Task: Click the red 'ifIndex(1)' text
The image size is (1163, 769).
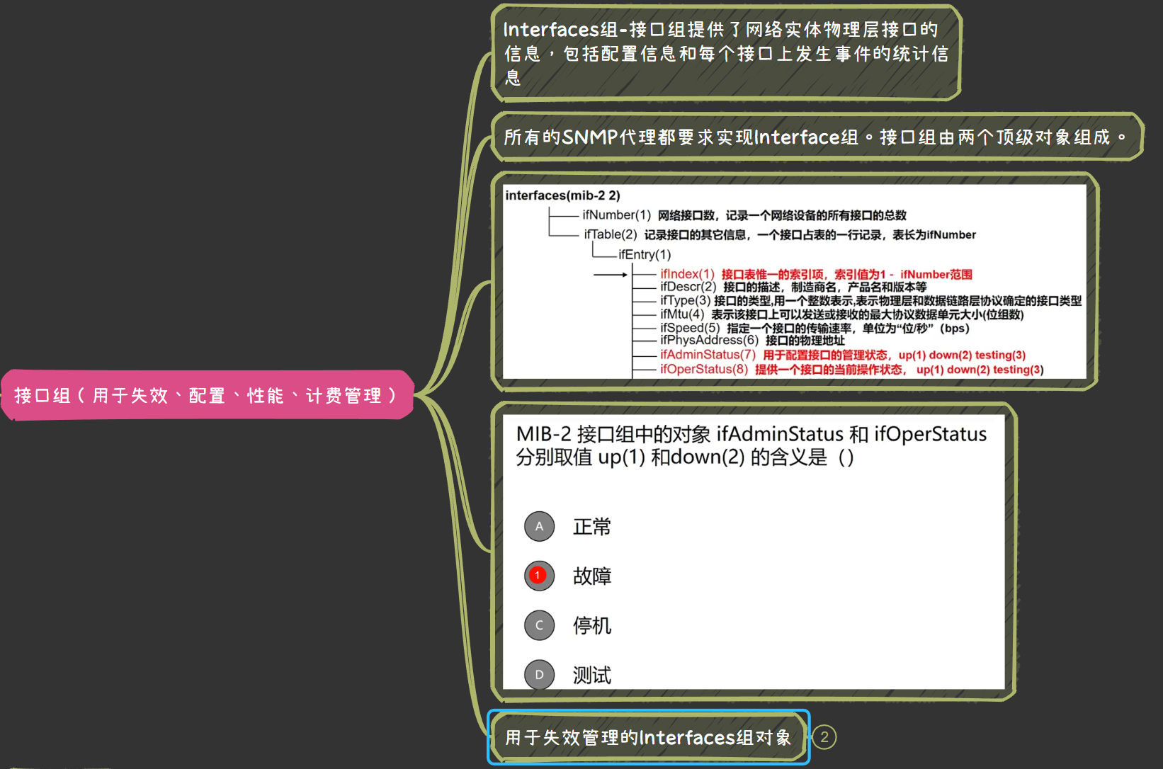Action: (687, 274)
